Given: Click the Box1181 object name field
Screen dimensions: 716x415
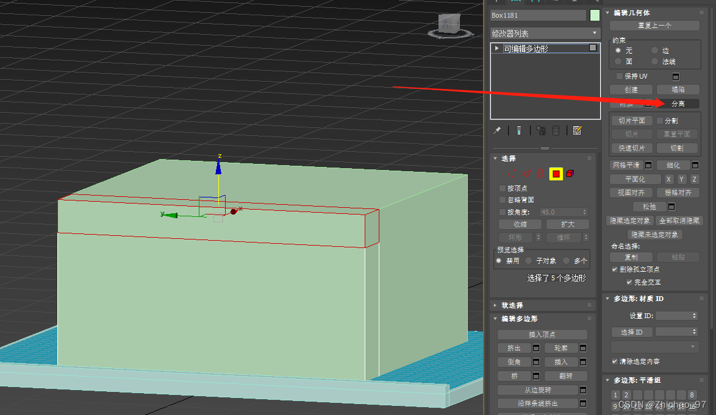Looking at the screenshot, I should click(x=538, y=15).
